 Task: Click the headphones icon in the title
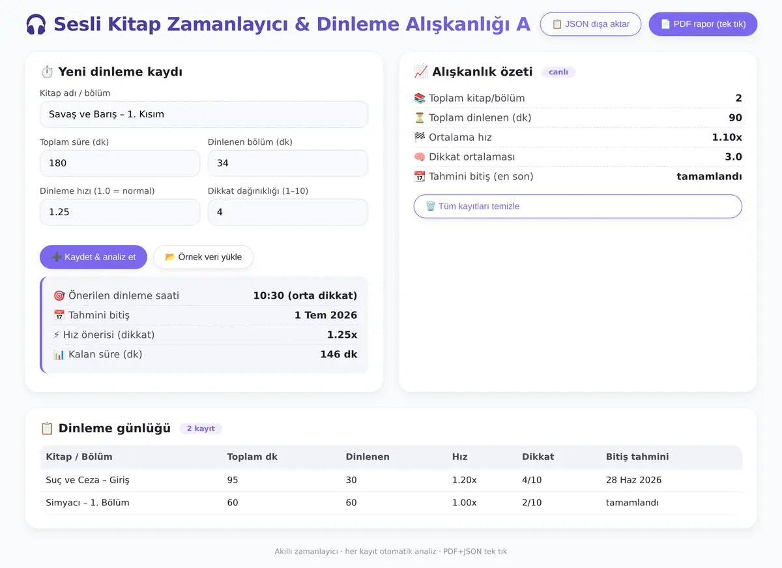tap(36, 25)
